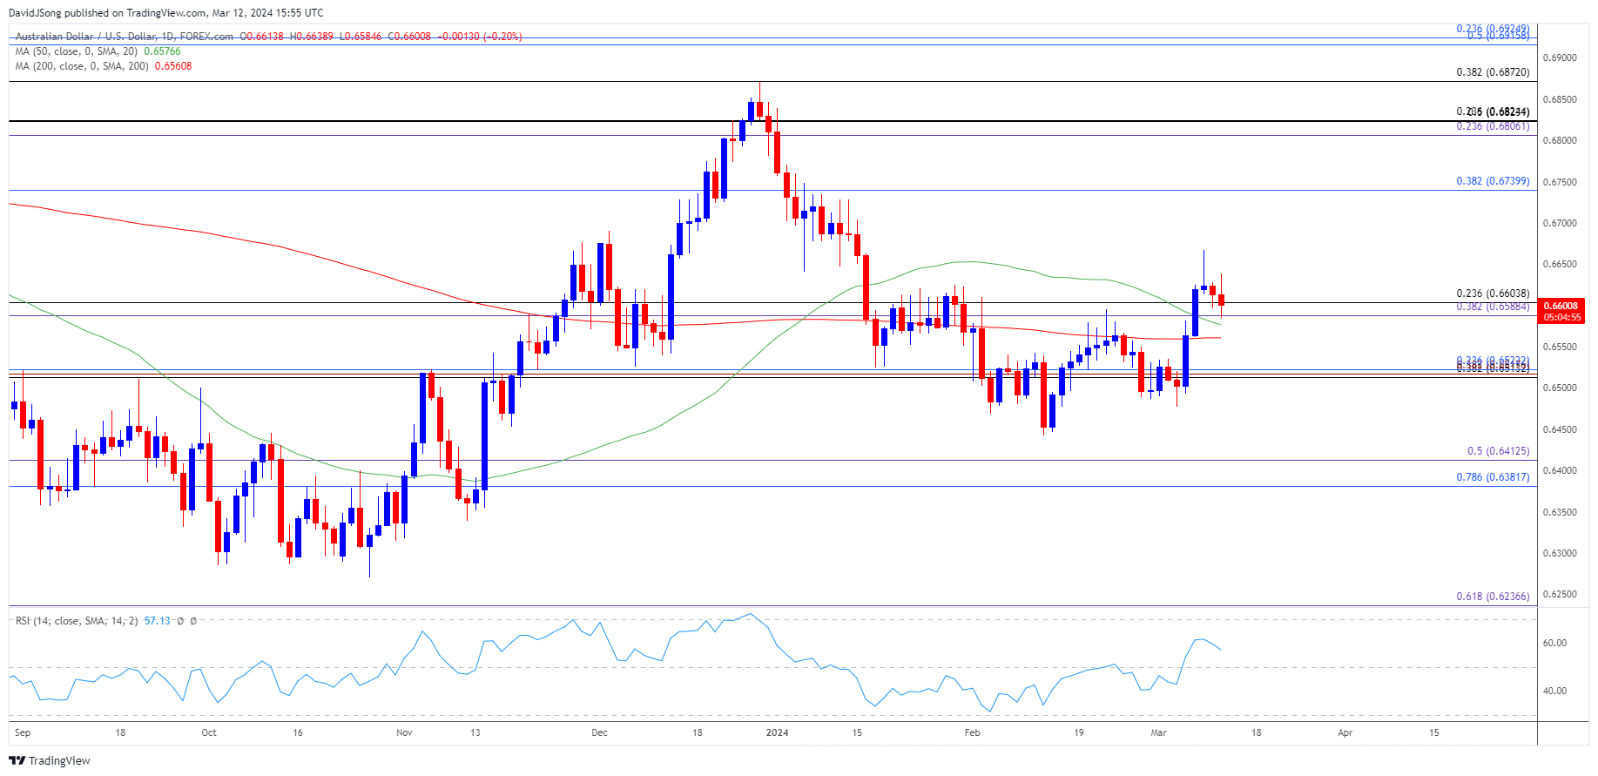Viewport: 1598px width, 776px height.
Task: Click the 0.65000 price axis label
Action: pos(1560,388)
